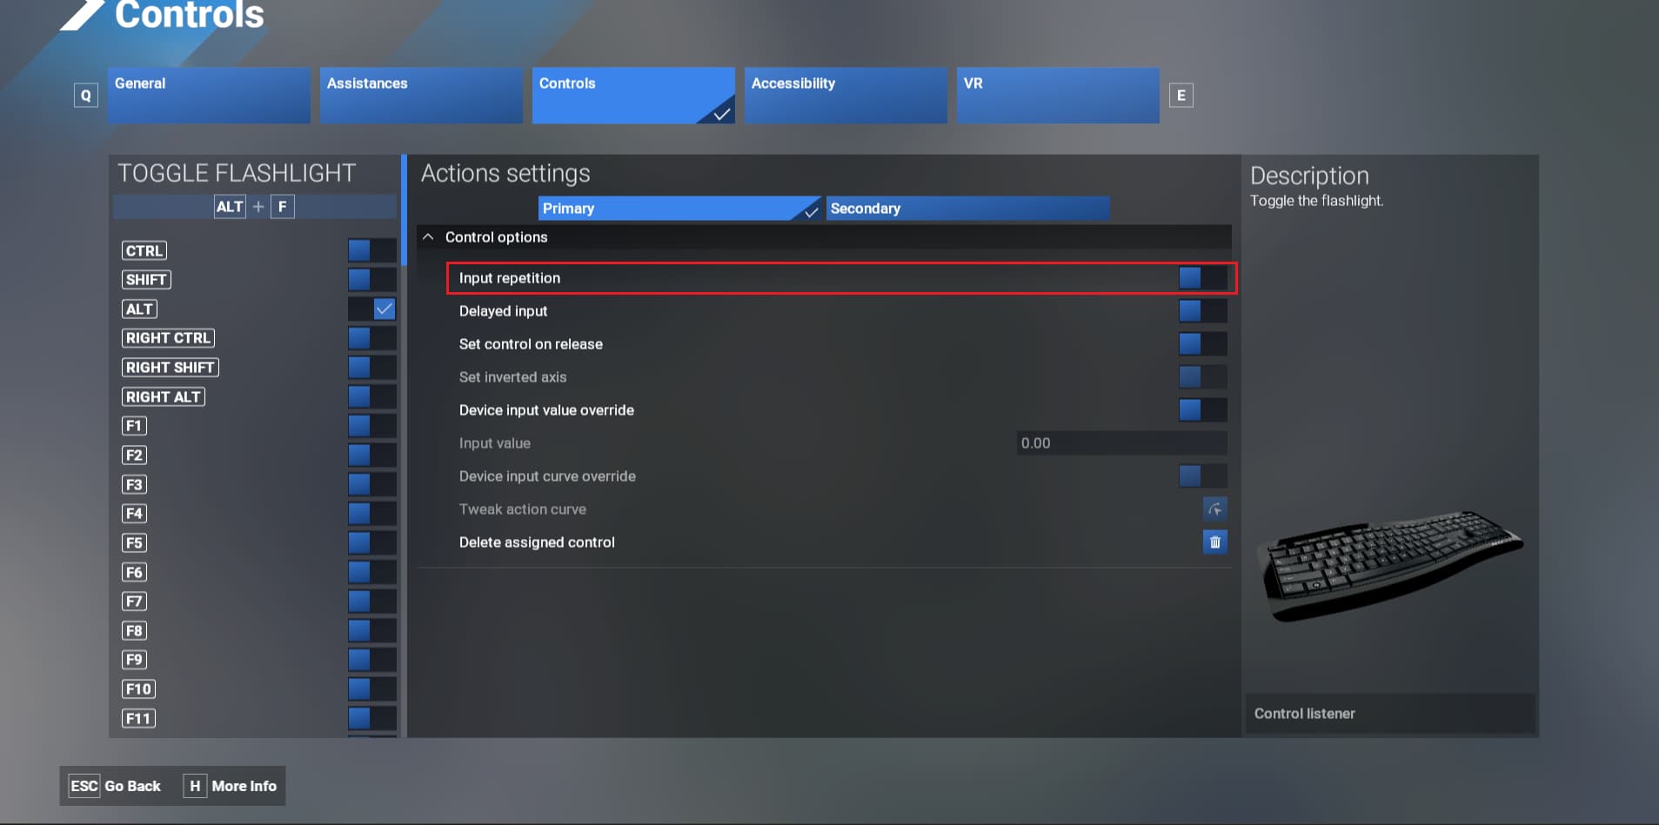Enable the F10 key toggle
Image resolution: width=1659 pixels, height=825 pixels.
(371, 689)
